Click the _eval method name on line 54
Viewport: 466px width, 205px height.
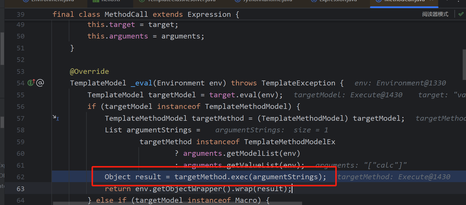(x=142, y=83)
